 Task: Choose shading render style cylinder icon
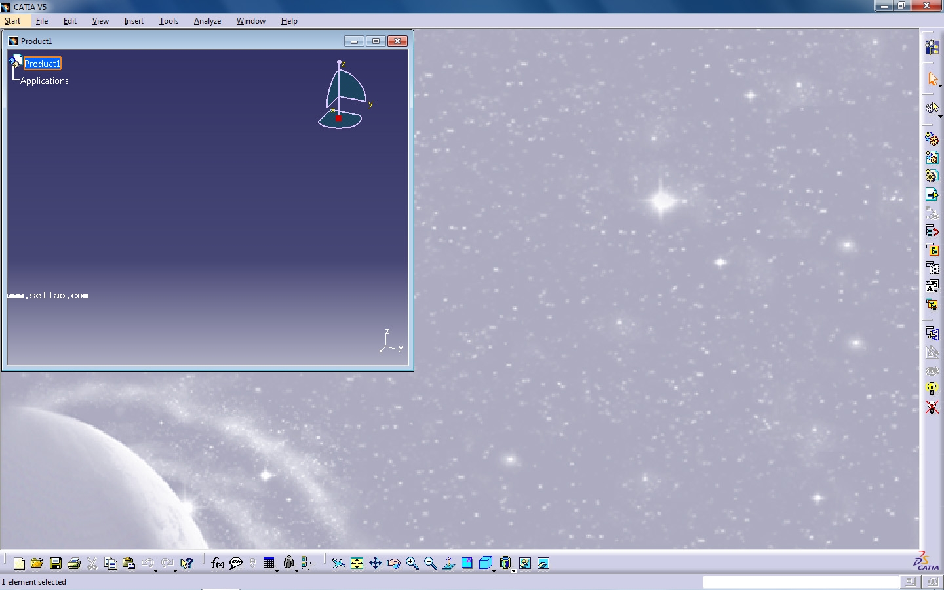(x=505, y=563)
